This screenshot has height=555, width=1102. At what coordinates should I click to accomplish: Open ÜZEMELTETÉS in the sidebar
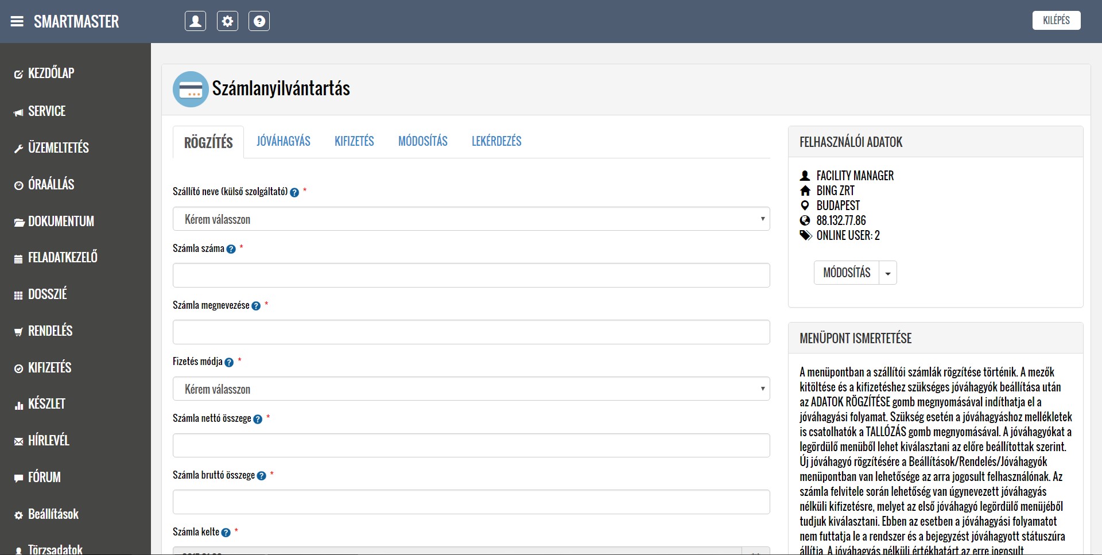[x=58, y=148]
